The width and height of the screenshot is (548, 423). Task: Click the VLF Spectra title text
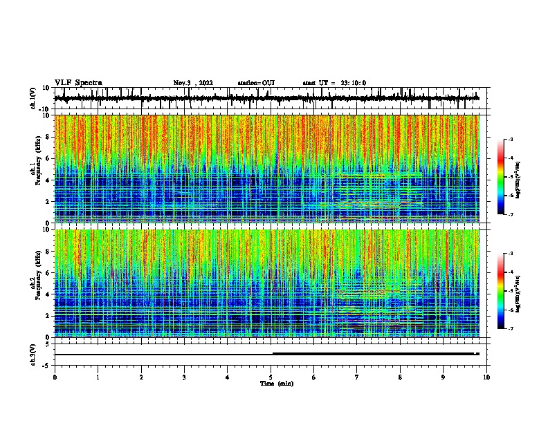click(x=78, y=83)
